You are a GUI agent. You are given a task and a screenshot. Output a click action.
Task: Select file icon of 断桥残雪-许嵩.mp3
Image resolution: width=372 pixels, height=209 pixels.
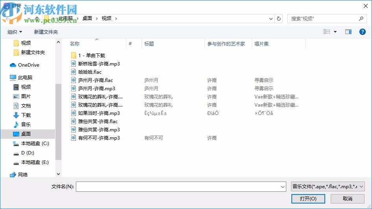(x=74, y=64)
